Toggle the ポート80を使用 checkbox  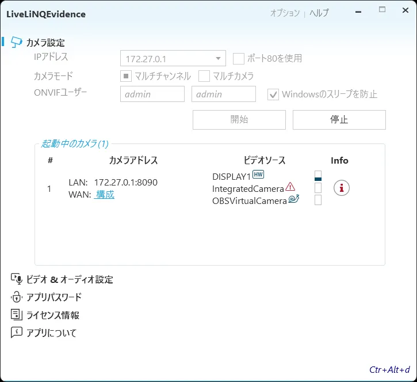pyautogui.click(x=239, y=59)
